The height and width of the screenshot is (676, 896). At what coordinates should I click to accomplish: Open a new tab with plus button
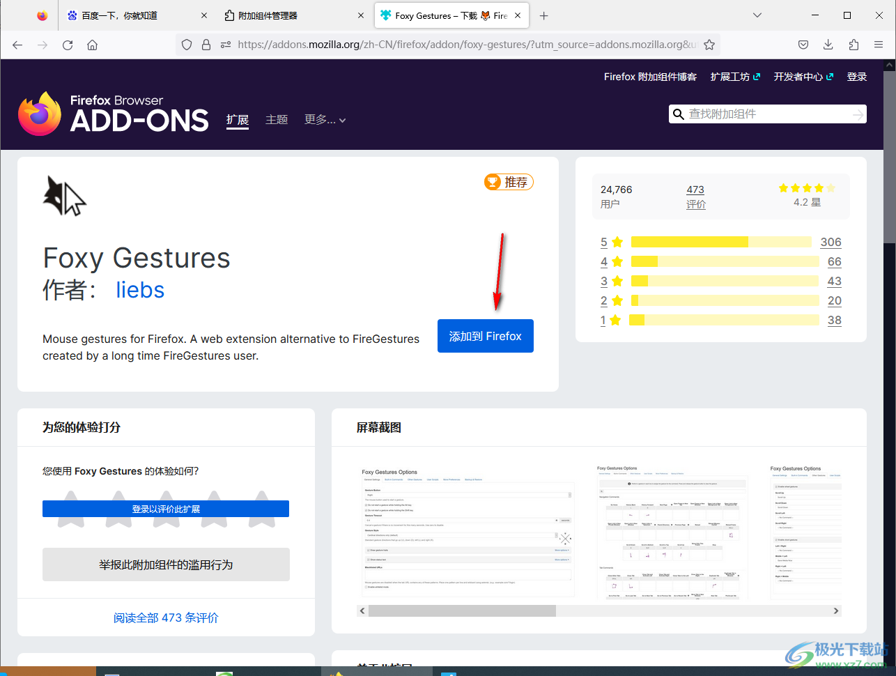(544, 15)
